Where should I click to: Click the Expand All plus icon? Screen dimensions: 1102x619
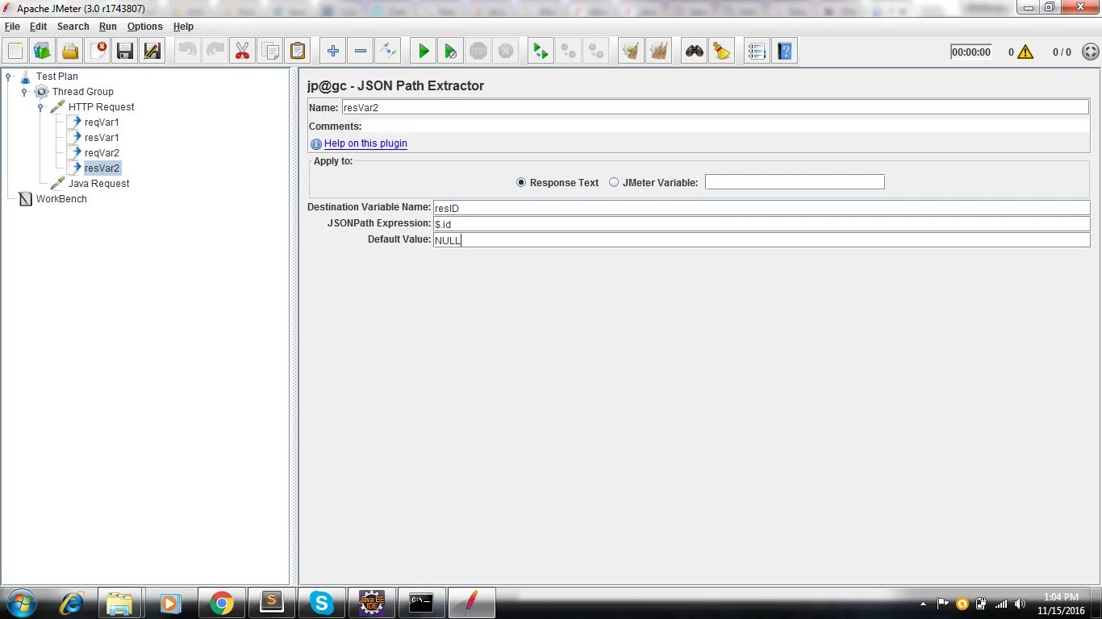click(x=333, y=52)
